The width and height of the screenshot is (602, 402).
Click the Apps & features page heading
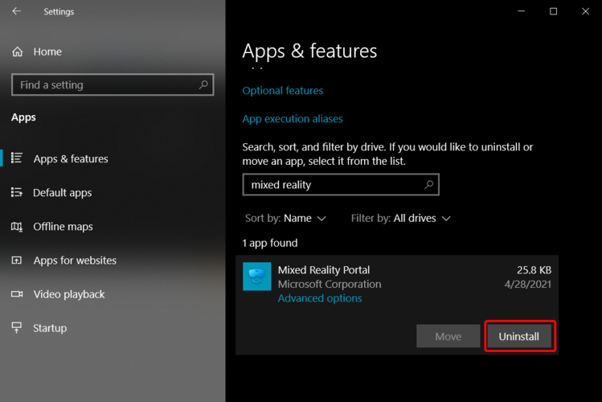click(309, 51)
